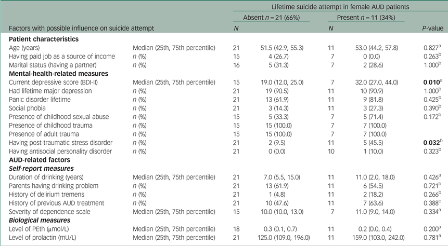
Task: Click the 'Mental-health-related measures' heading
Action: (57, 73)
